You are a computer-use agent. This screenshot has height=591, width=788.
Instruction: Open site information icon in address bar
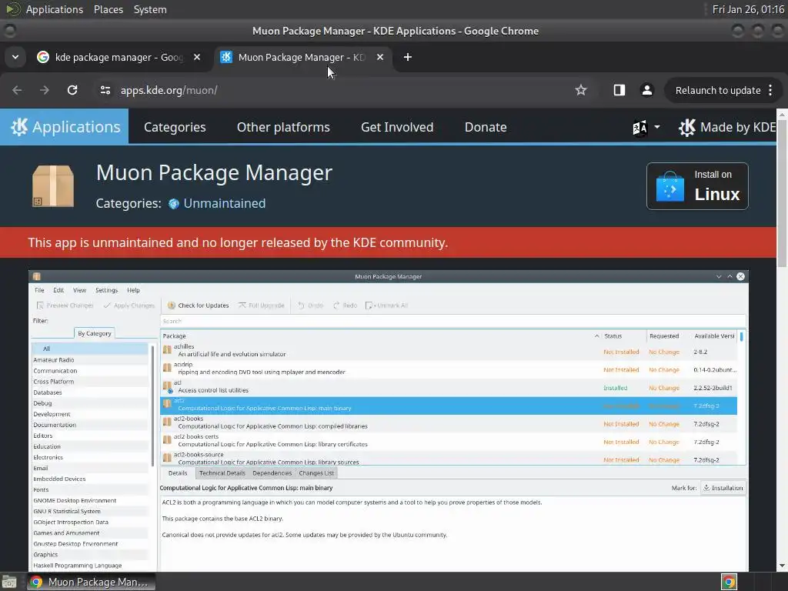pyautogui.click(x=105, y=91)
